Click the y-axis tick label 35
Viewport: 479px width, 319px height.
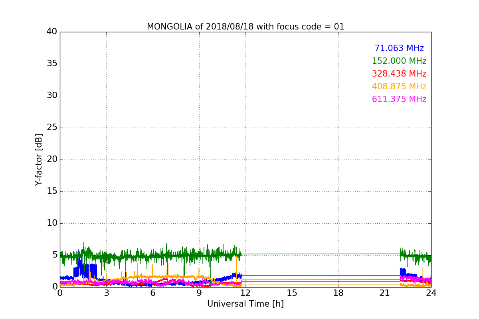[52, 64]
